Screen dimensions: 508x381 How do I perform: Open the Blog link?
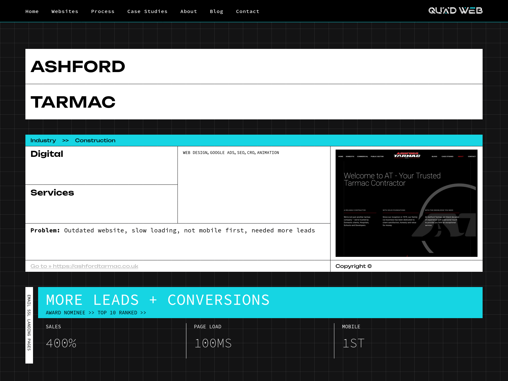coord(217,11)
